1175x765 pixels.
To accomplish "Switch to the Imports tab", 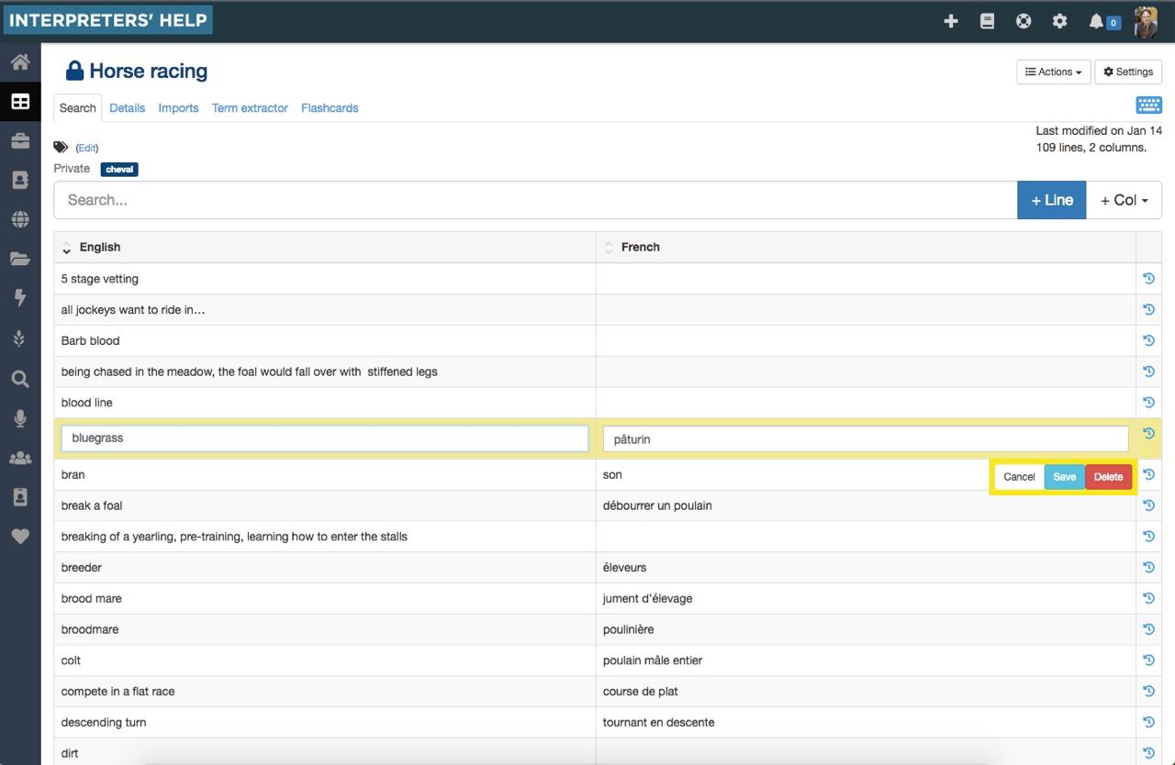I will (178, 107).
